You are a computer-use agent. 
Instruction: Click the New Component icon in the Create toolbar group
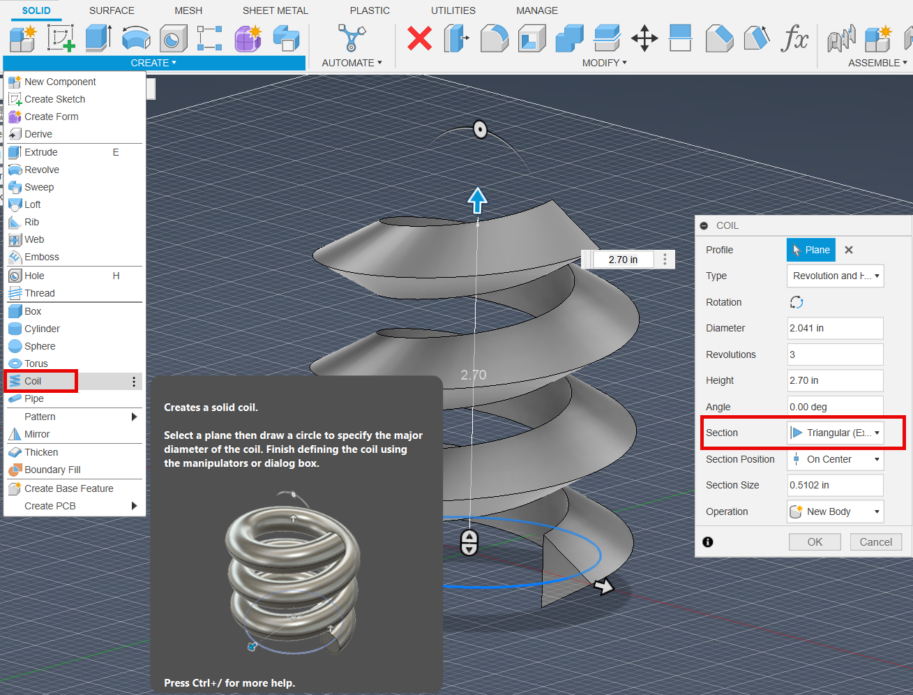tap(23, 38)
